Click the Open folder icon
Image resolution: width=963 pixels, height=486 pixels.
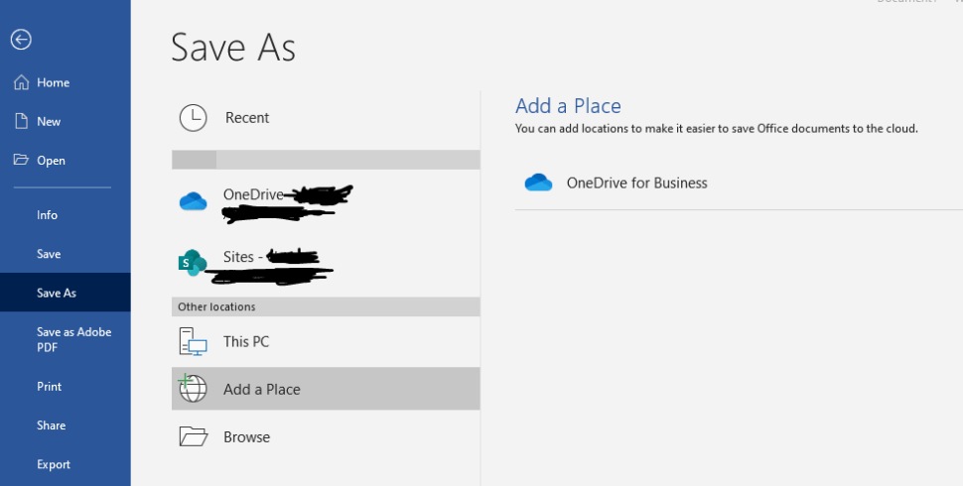21,160
